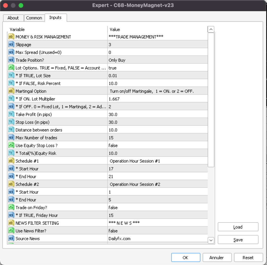The image size is (267, 265).
Task: Click the string icon beside Schedule #1
Action: [x=11, y=161]
